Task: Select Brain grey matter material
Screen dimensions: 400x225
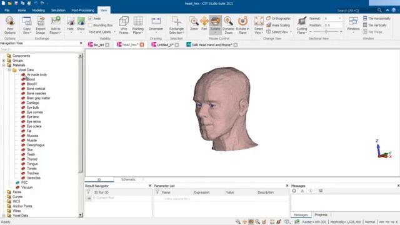Action: point(39,98)
